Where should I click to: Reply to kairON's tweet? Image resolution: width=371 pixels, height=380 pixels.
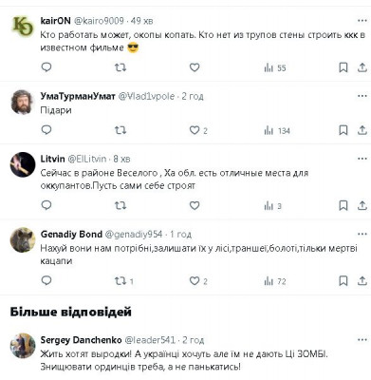point(46,67)
